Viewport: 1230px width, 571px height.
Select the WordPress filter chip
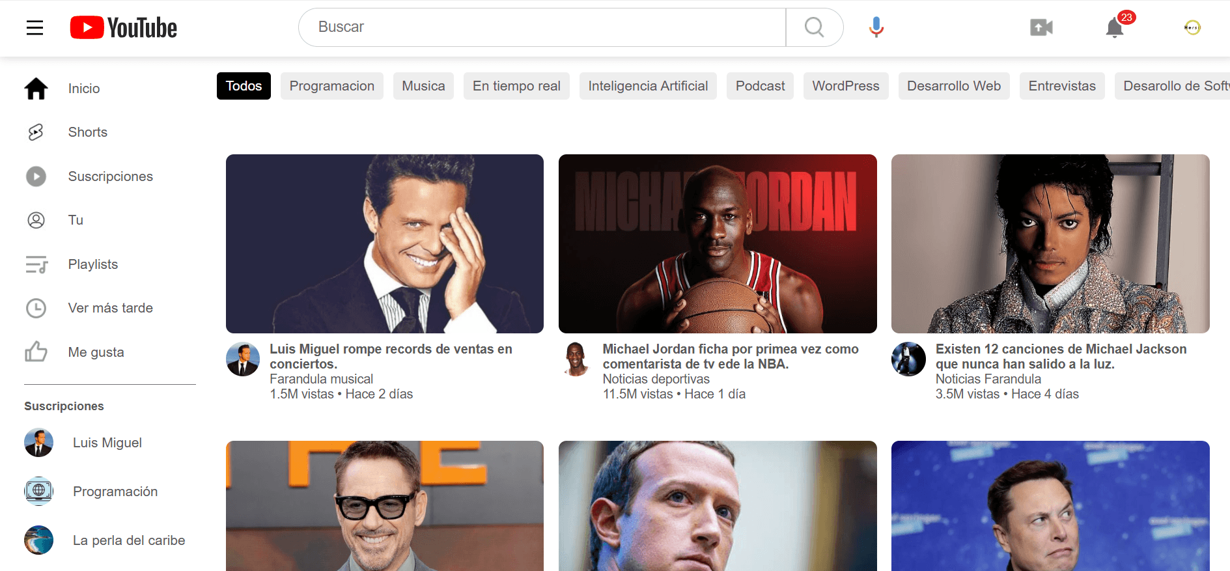coord(846,86)
